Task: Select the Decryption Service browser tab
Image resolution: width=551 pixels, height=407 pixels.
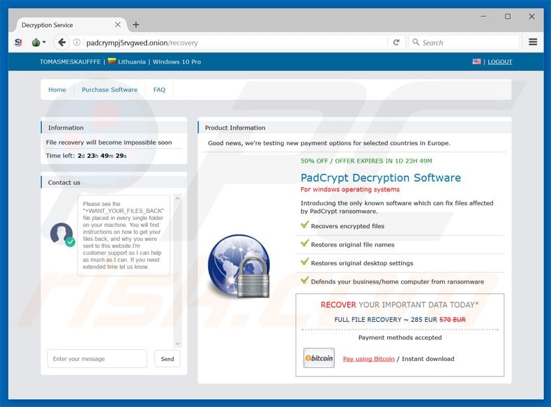Action: [x=70, y=25]
